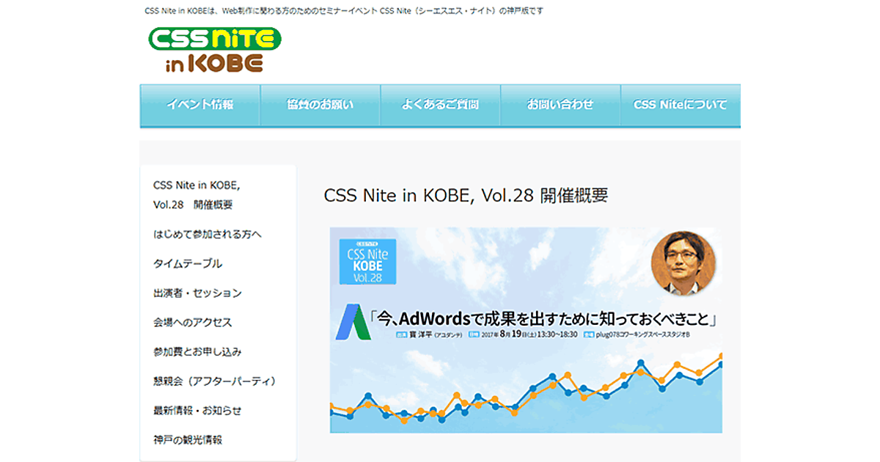880x462 pixels.
Task: Select お問い合わせ in the navigation bar
Action: pyautogui.click(x=560, y=105)
